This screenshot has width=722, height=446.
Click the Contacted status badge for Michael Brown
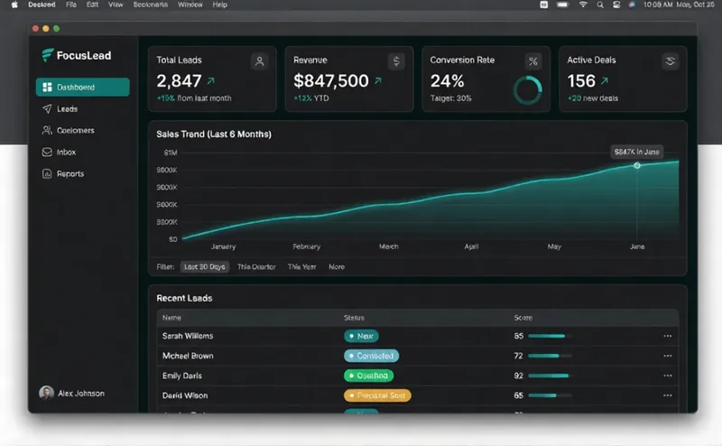click(x=372, y=356)
